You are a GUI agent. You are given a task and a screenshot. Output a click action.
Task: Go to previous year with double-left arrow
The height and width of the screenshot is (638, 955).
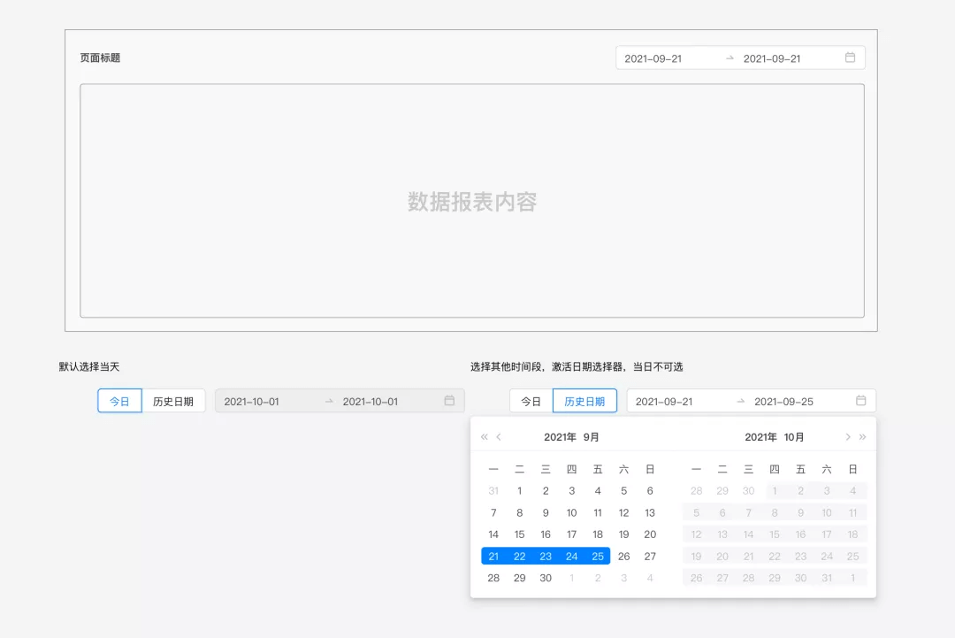[485, 437]
